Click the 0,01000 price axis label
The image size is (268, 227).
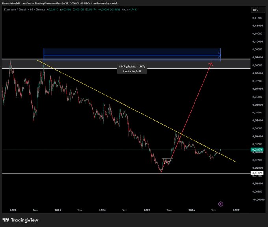click(x=258, y=184)
